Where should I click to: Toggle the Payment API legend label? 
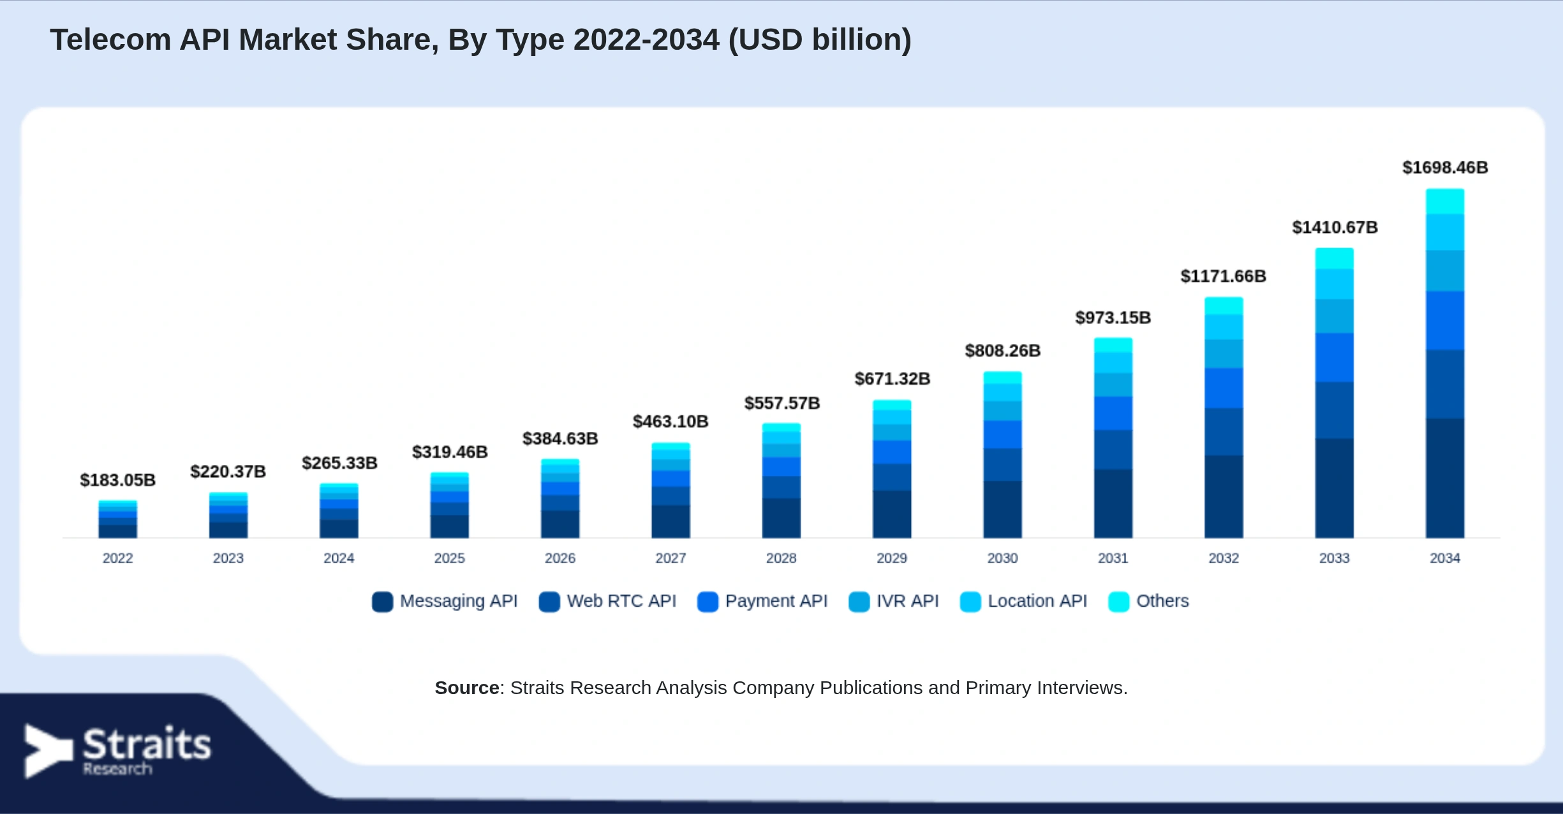(x=776, y=602)
